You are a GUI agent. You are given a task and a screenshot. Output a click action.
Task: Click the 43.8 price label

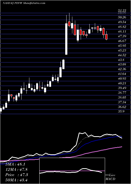(x=121, y=60)
